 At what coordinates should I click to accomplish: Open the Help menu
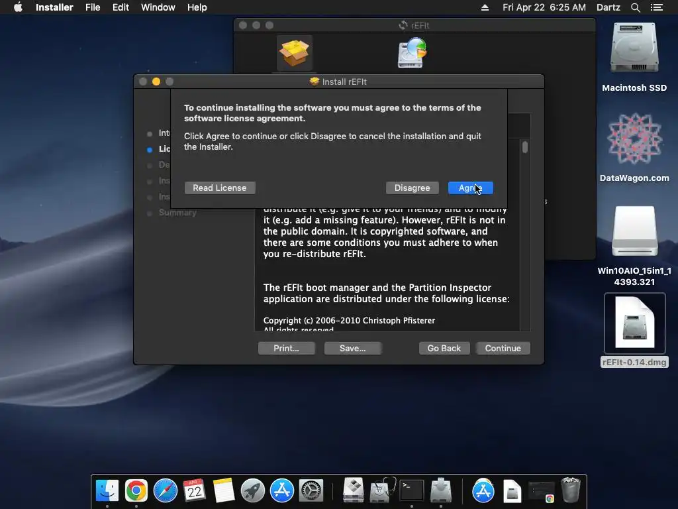click(x=197, y=7)
